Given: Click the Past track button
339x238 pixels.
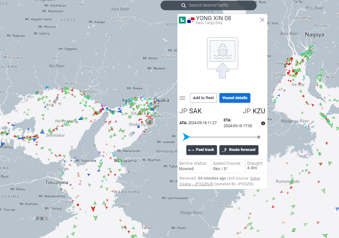Looking at the screenshot, I should (201, 150).
